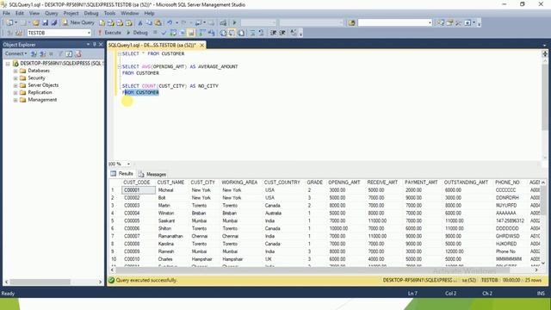Close the Object Explorer panel
The image size is (551, 310).
[x=101, y=44]
